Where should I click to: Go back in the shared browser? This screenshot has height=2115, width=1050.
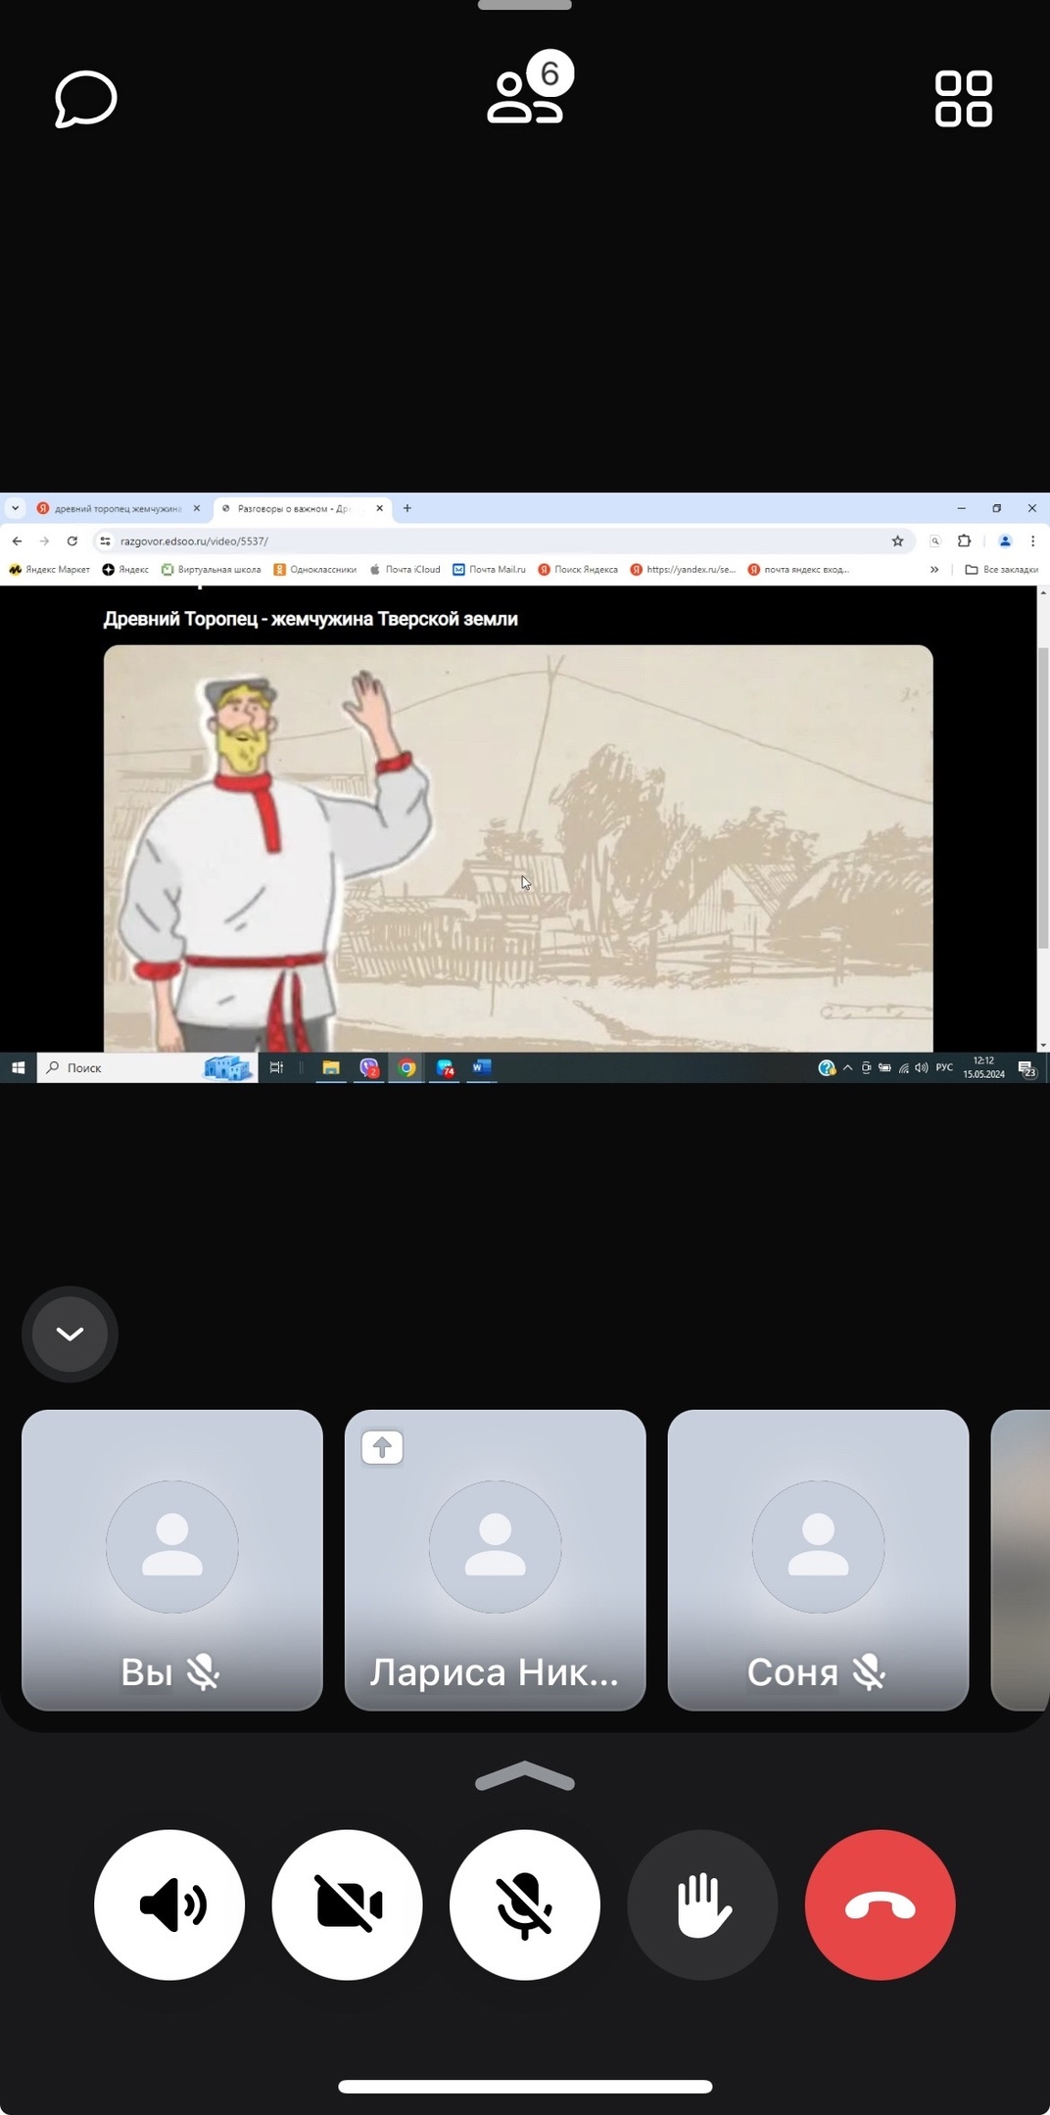point(17,540)
